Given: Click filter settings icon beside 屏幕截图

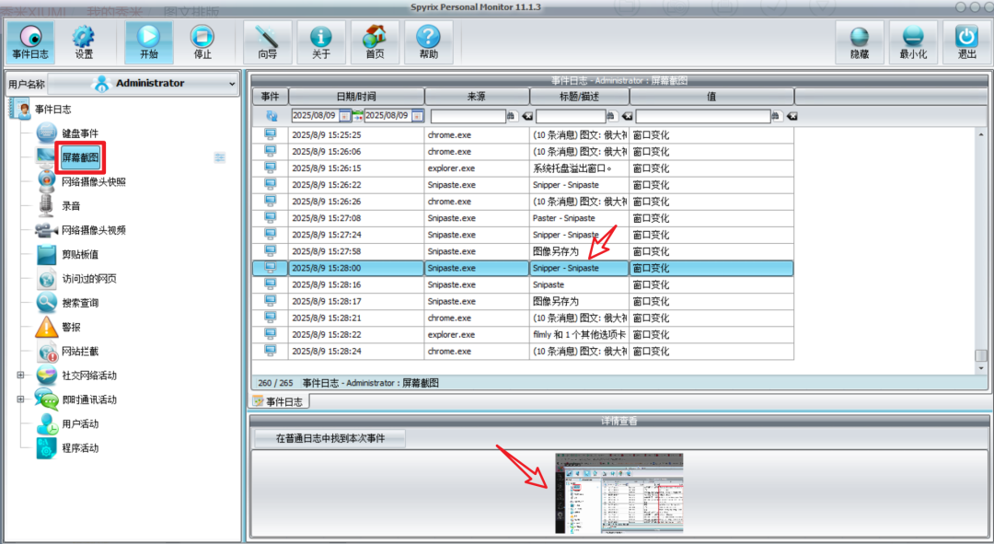Looking at the screenshot, I should [x=220, y=157].
